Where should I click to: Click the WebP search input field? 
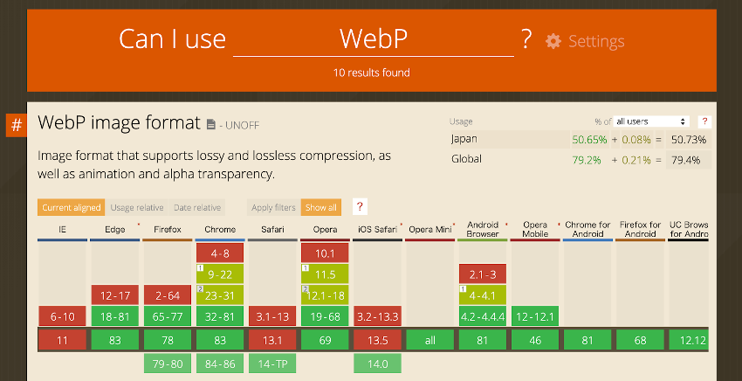(x=374, y=38)
